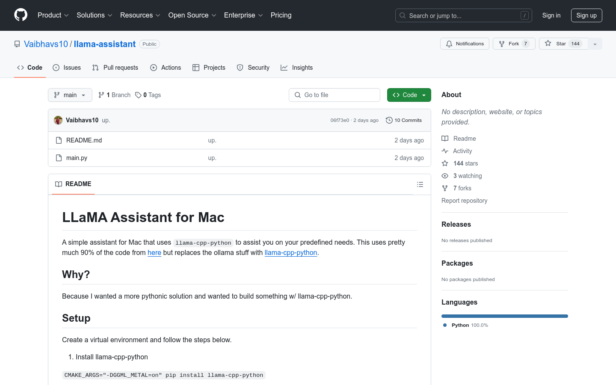Focus the Search or jump to field
This screenshot has height=385, width=616.
464,15
